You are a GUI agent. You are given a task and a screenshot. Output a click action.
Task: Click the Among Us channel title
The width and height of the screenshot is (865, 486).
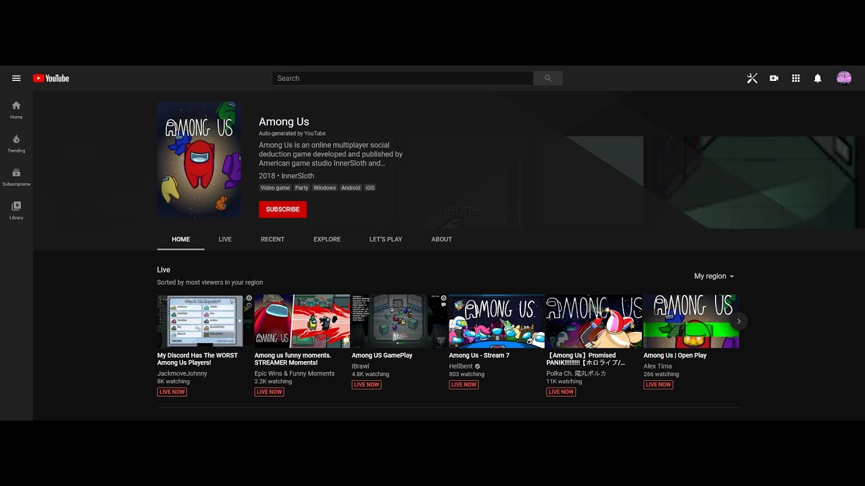(284, 122)
